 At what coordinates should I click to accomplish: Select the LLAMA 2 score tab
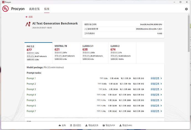pyautogui.click(x=122, y=53)
